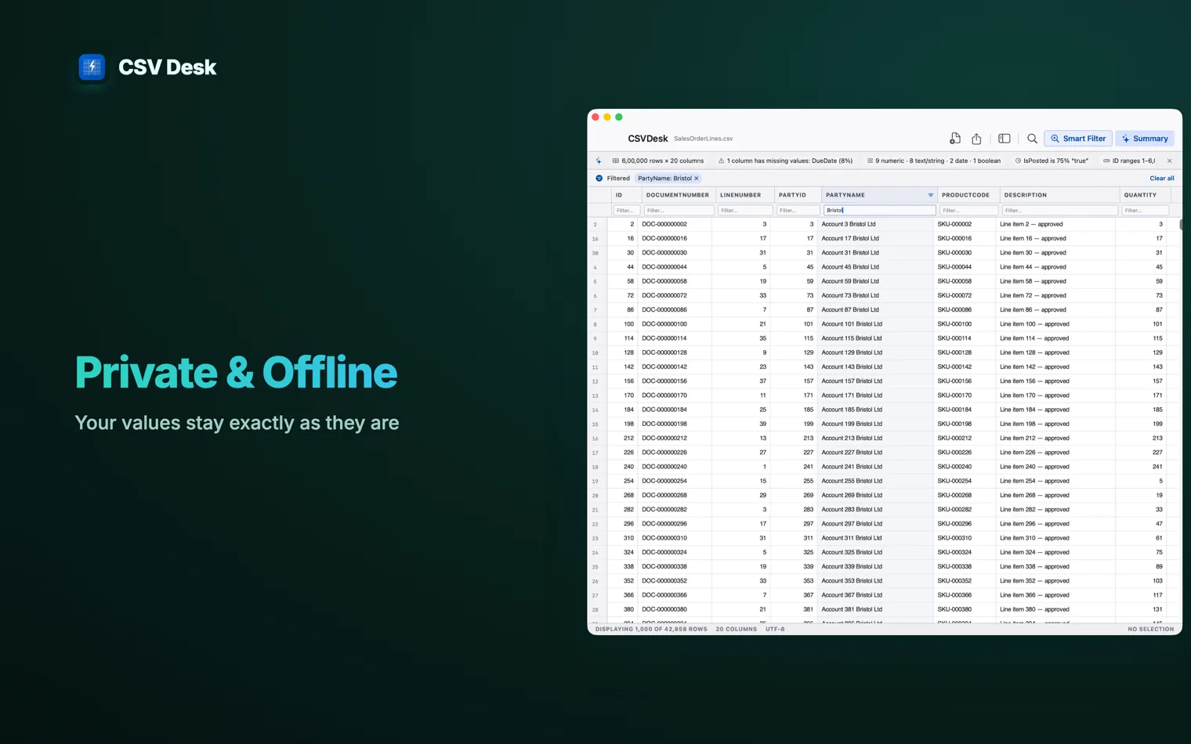
Task: Focus the DESCRIPTION filter field
Action: (1059, 210)
